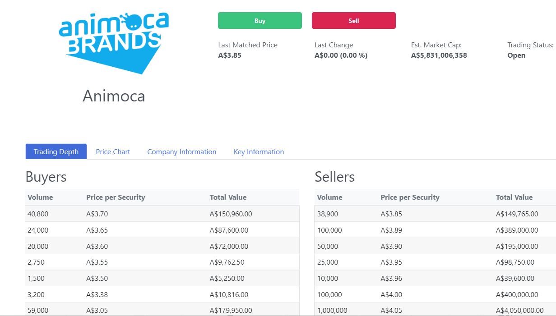
Task: Select buyer total A$9,762.50
Action: pyautogui.click(x=227, y=262)
